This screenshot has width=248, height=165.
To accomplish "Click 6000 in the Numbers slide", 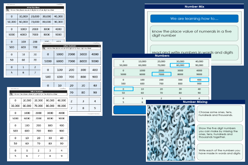I will [142, 74].
